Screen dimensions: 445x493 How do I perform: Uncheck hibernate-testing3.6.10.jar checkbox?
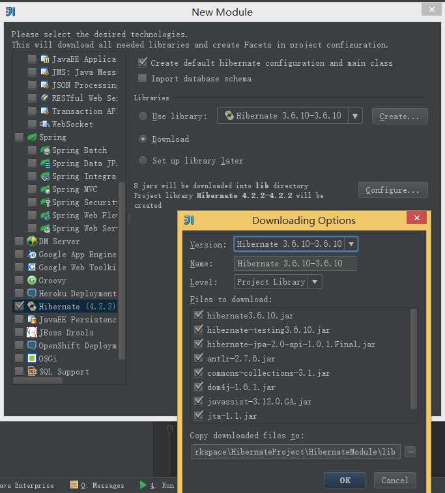click(x=199, y=329)
